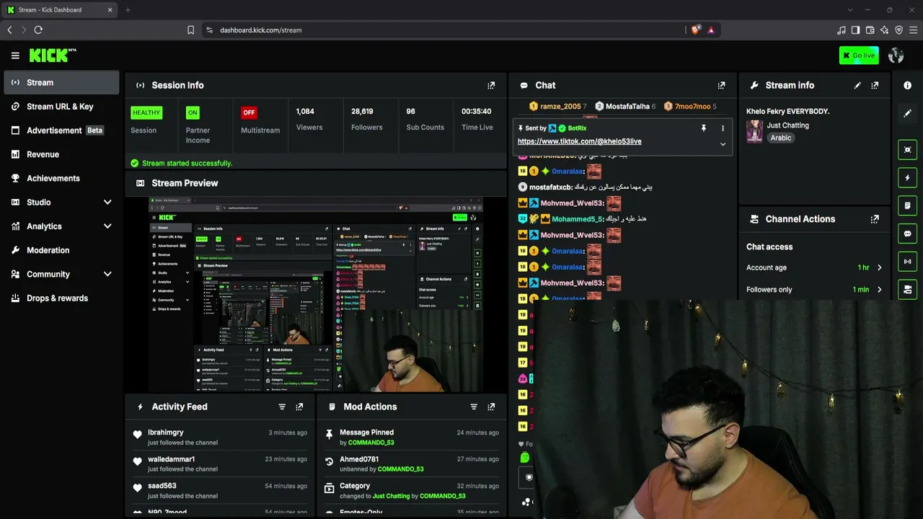923x519 pixels.
Task: Open a new browser tab
Action: click(x=128, y=10)
